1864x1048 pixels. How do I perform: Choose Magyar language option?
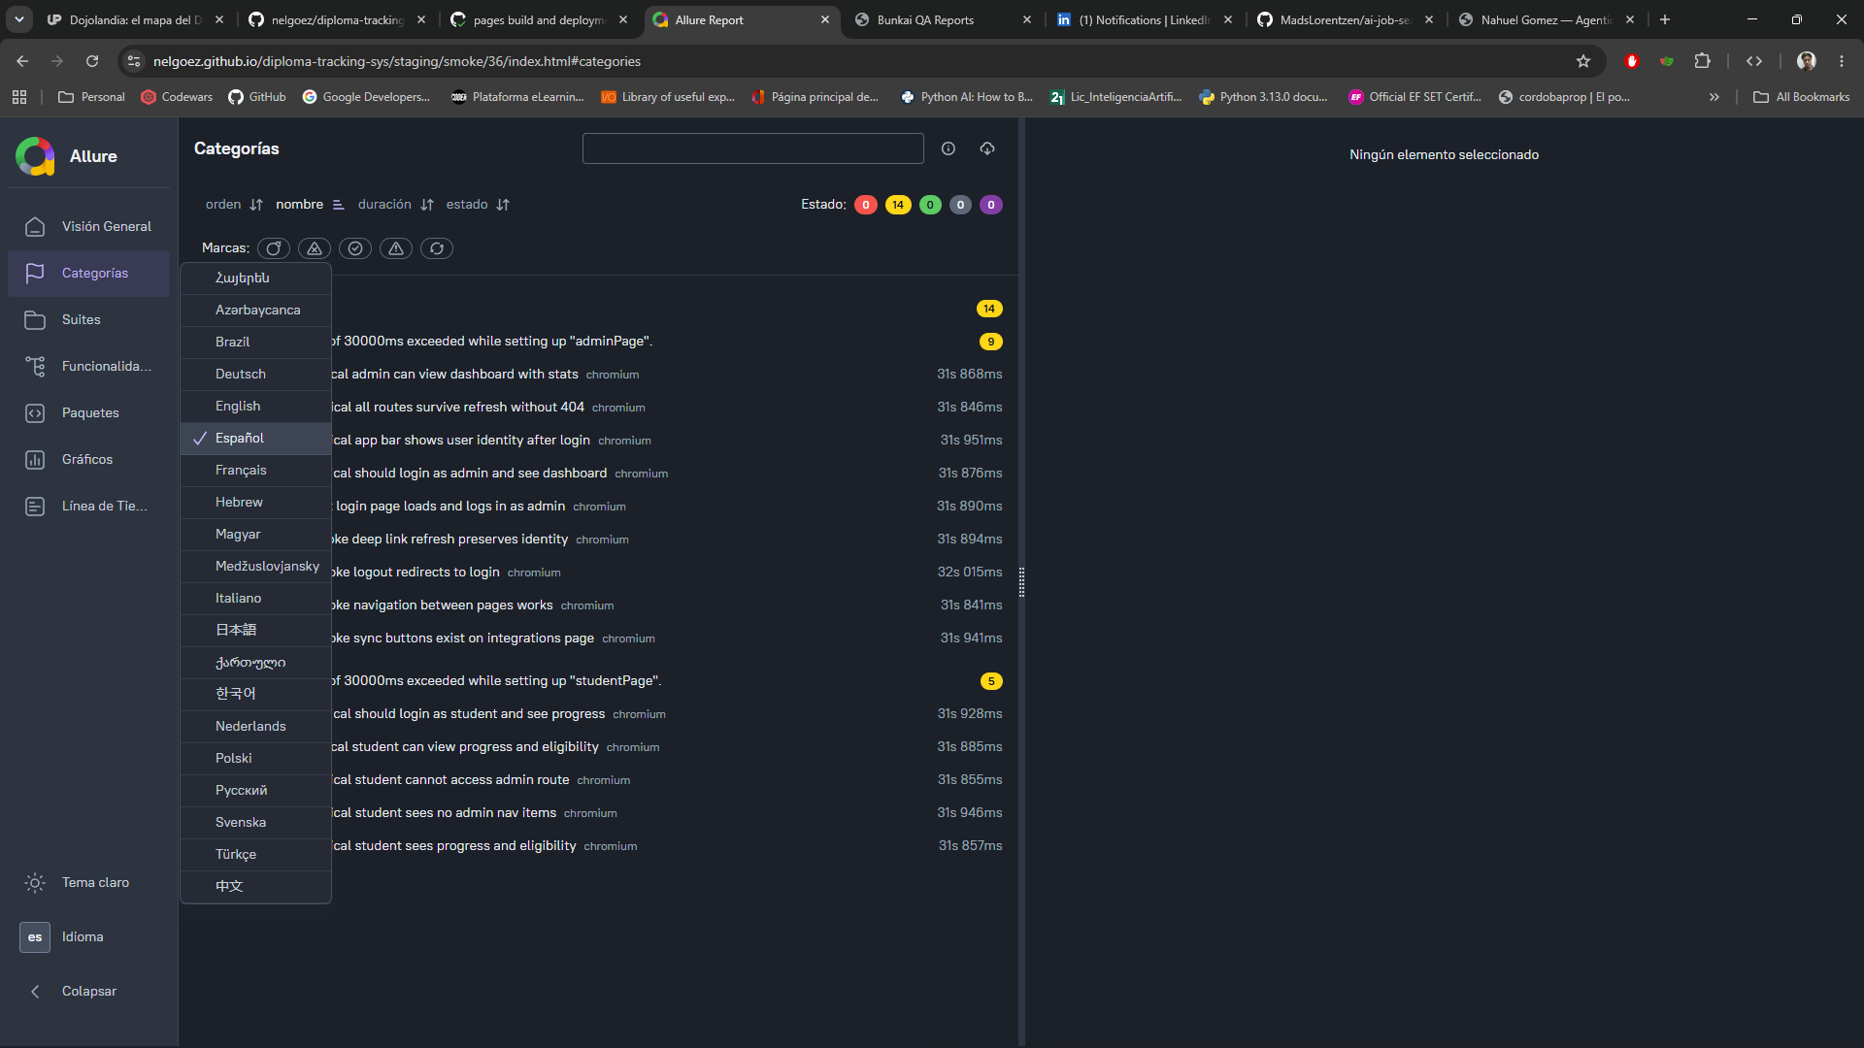[x=256, y=534]
